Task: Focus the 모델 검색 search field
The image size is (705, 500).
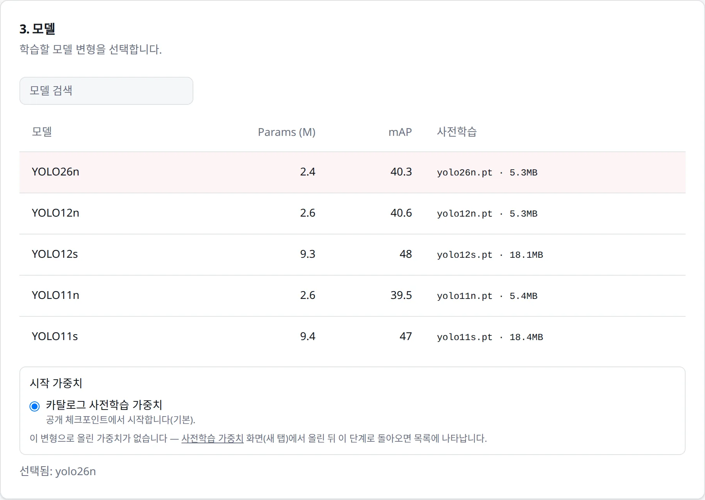Action: coord(106,91)
